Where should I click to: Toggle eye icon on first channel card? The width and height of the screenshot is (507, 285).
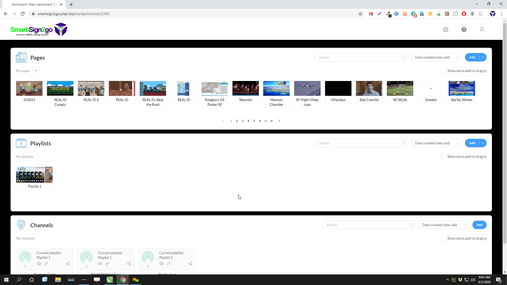click(39, 264)
